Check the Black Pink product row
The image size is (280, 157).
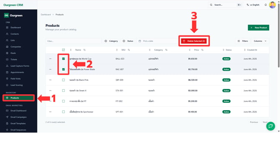click(x=64, y=80)
